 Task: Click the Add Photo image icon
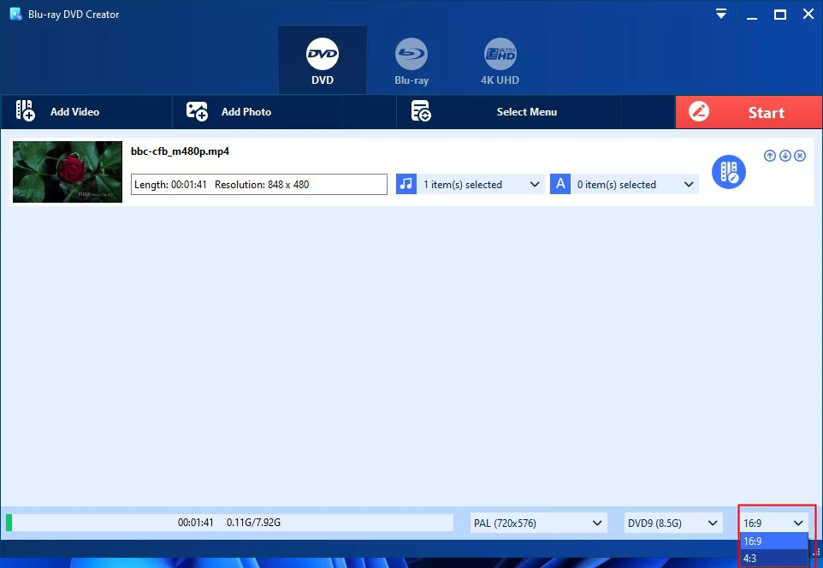point(198,111)
